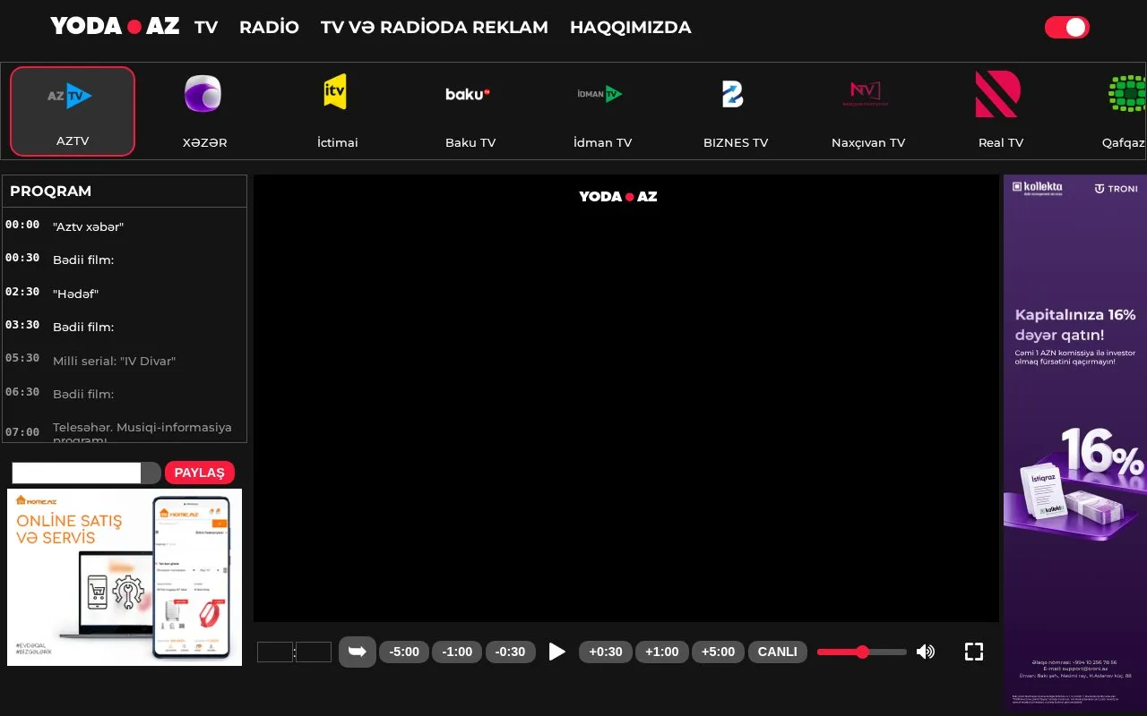Viewport: 1147px width, 716px height.
Task: Select the 02:30 "Hədəf" program
Action: click(x=125, y=294)
